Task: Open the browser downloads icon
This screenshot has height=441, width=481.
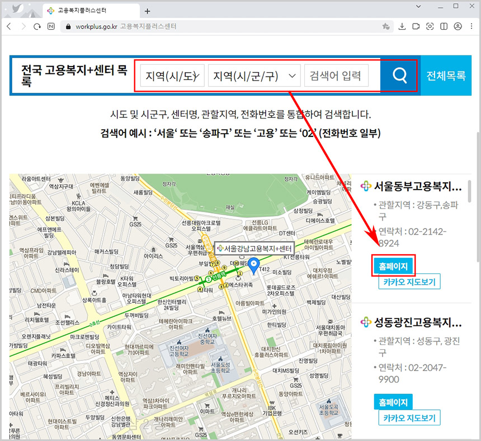Action: pyautogui.click(x=402, y=26)
